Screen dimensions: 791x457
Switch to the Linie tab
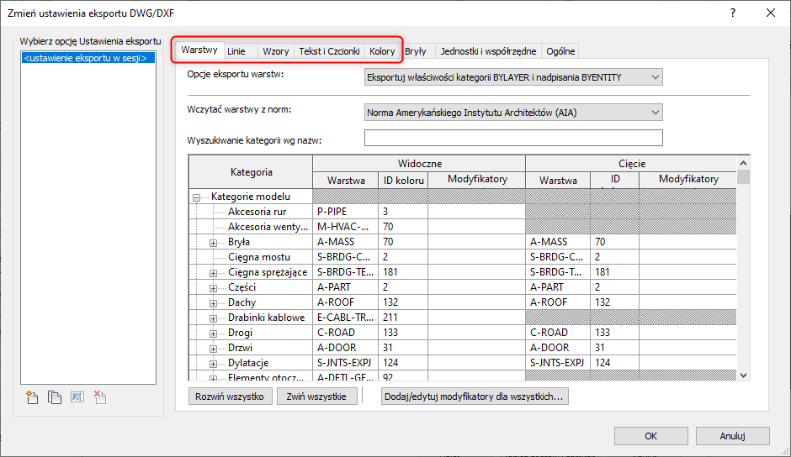236,51
